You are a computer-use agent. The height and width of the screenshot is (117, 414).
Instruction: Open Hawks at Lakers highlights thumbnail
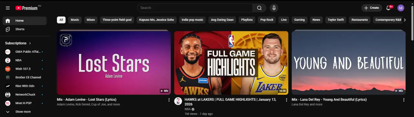tap(231, 63)
